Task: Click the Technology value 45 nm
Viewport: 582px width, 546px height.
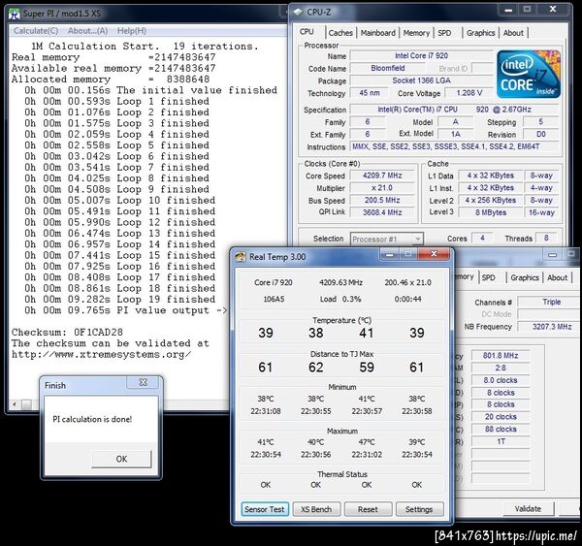Action: click(x=370, y=93)
